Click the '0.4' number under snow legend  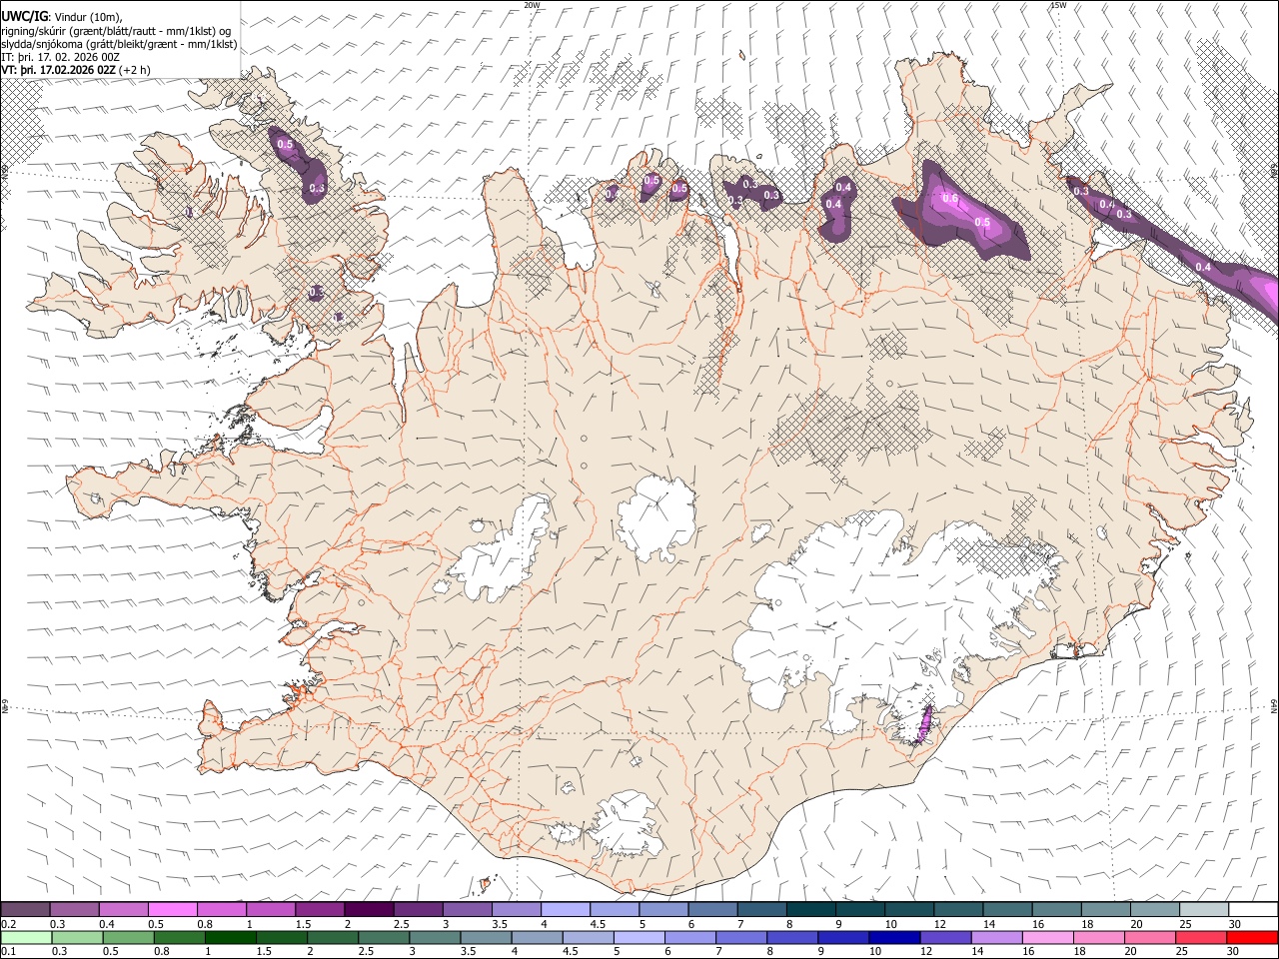[x=107, y=924]
